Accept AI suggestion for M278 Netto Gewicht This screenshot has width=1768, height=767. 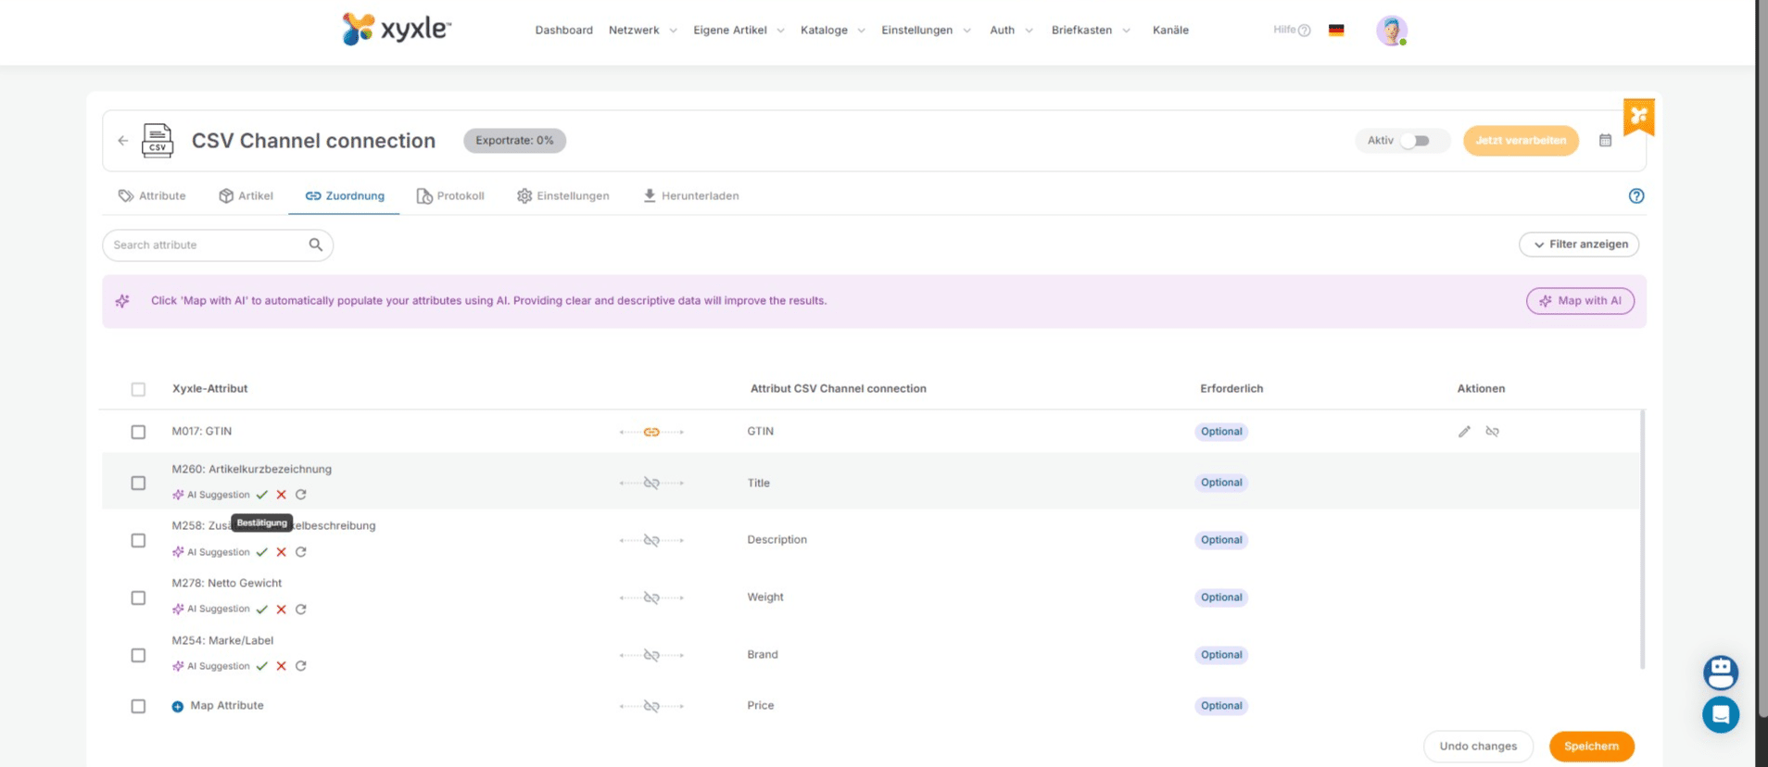262,610
